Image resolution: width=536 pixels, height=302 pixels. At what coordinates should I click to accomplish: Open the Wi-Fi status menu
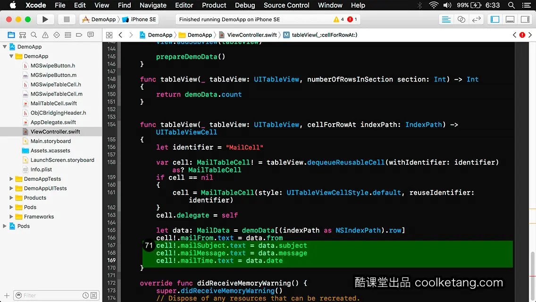pos(434,5)
